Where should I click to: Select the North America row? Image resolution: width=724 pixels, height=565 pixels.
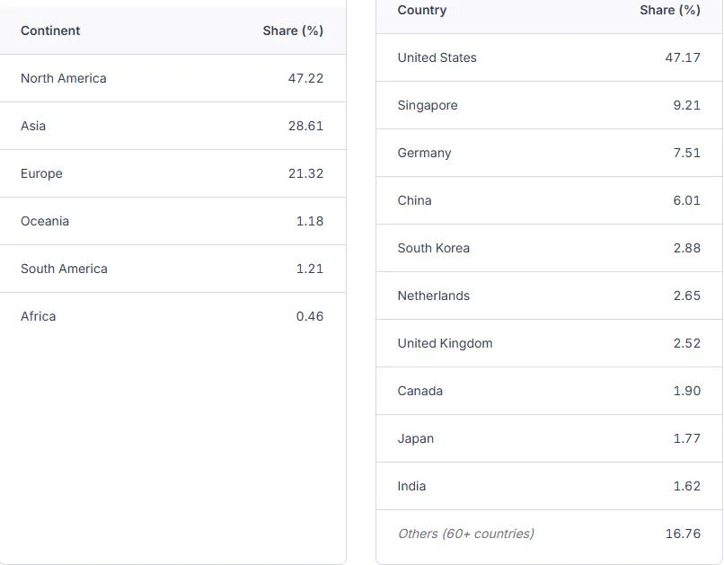coord(64,78)
